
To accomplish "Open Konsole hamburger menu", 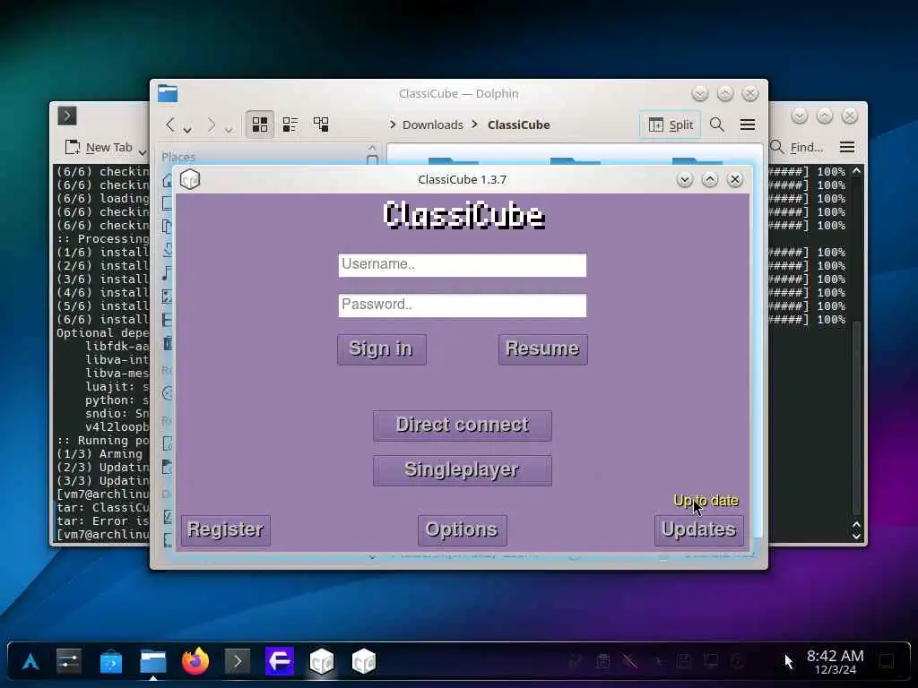I will (847, 147).
